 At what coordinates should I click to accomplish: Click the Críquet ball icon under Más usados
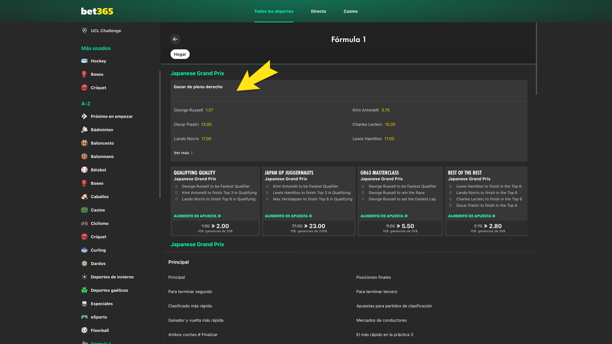coord(84,88)
